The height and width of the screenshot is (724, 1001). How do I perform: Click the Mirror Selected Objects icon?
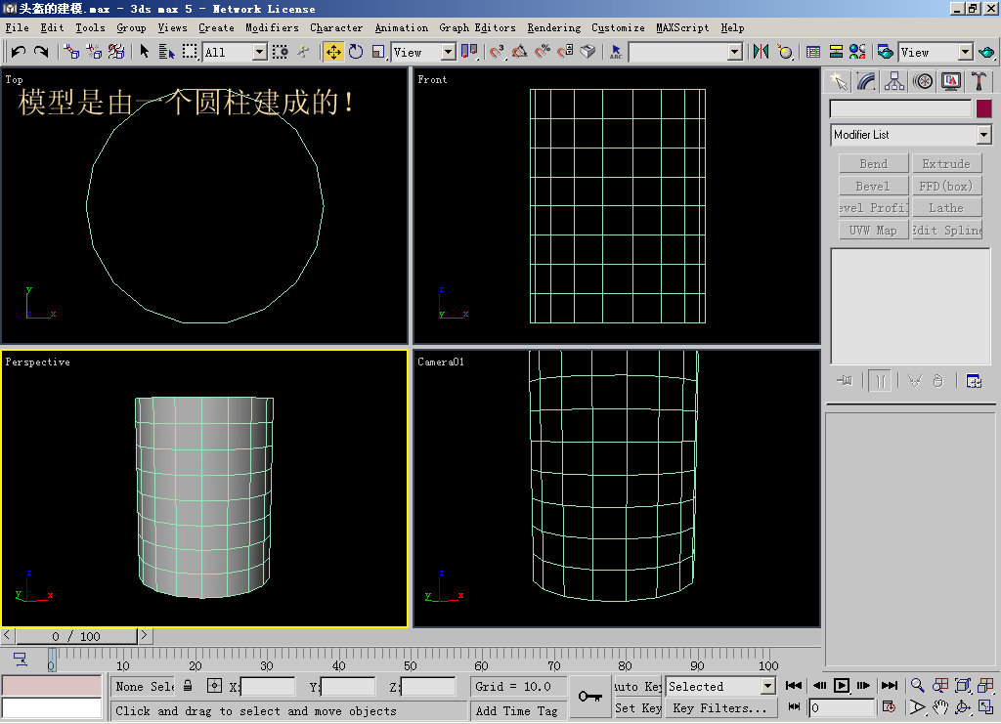tap(761, 52)
